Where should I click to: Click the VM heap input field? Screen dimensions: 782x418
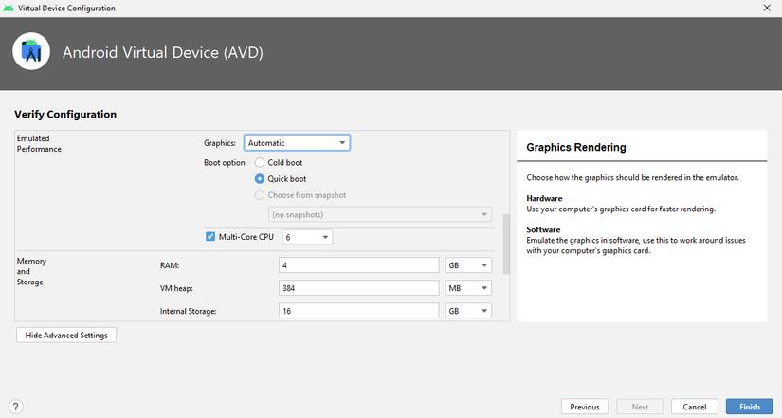pyautogui.click(x=358, y=288)
